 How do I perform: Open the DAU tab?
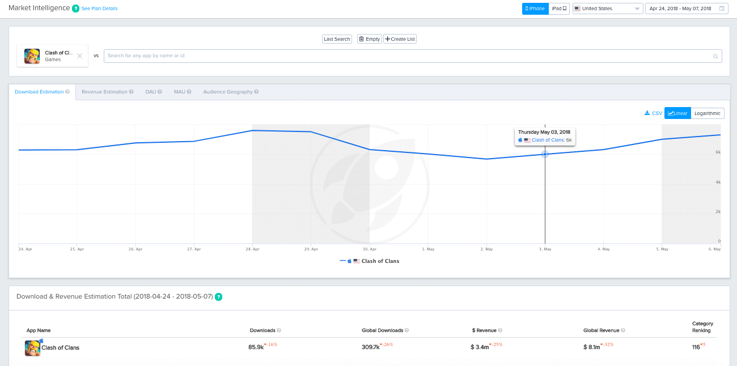(x=154, y=92)
